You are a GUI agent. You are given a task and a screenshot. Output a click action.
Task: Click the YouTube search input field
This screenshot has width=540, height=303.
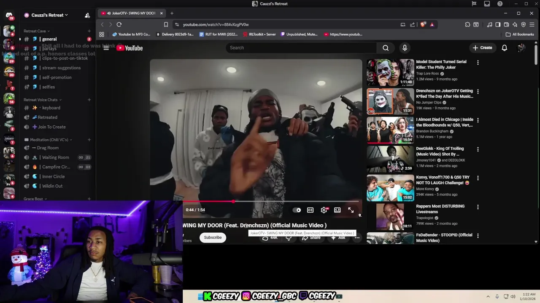301,48
